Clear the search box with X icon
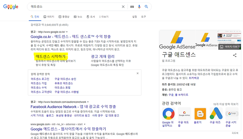243x139 pixels. coord(123,7)
